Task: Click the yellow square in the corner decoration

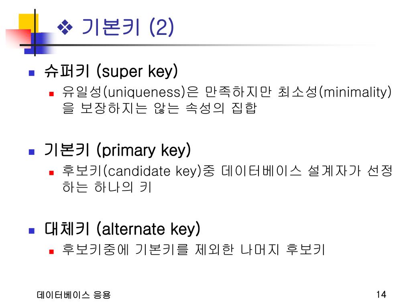Action: coord(28,23)
